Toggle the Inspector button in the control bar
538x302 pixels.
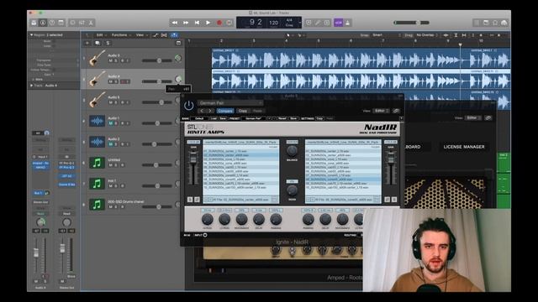click(x=43, y=23)
